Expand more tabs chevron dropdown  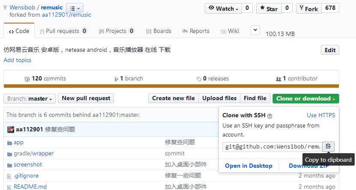coord(255,30)
